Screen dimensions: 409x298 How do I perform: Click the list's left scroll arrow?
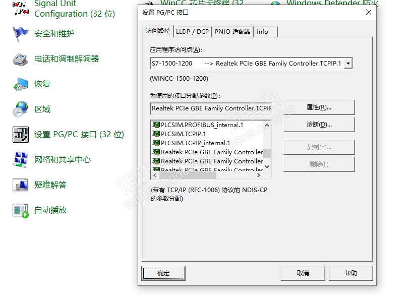[155, 175]
